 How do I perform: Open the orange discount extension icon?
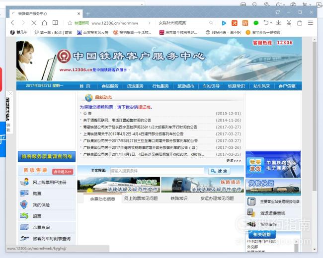(x=245, y=23)
